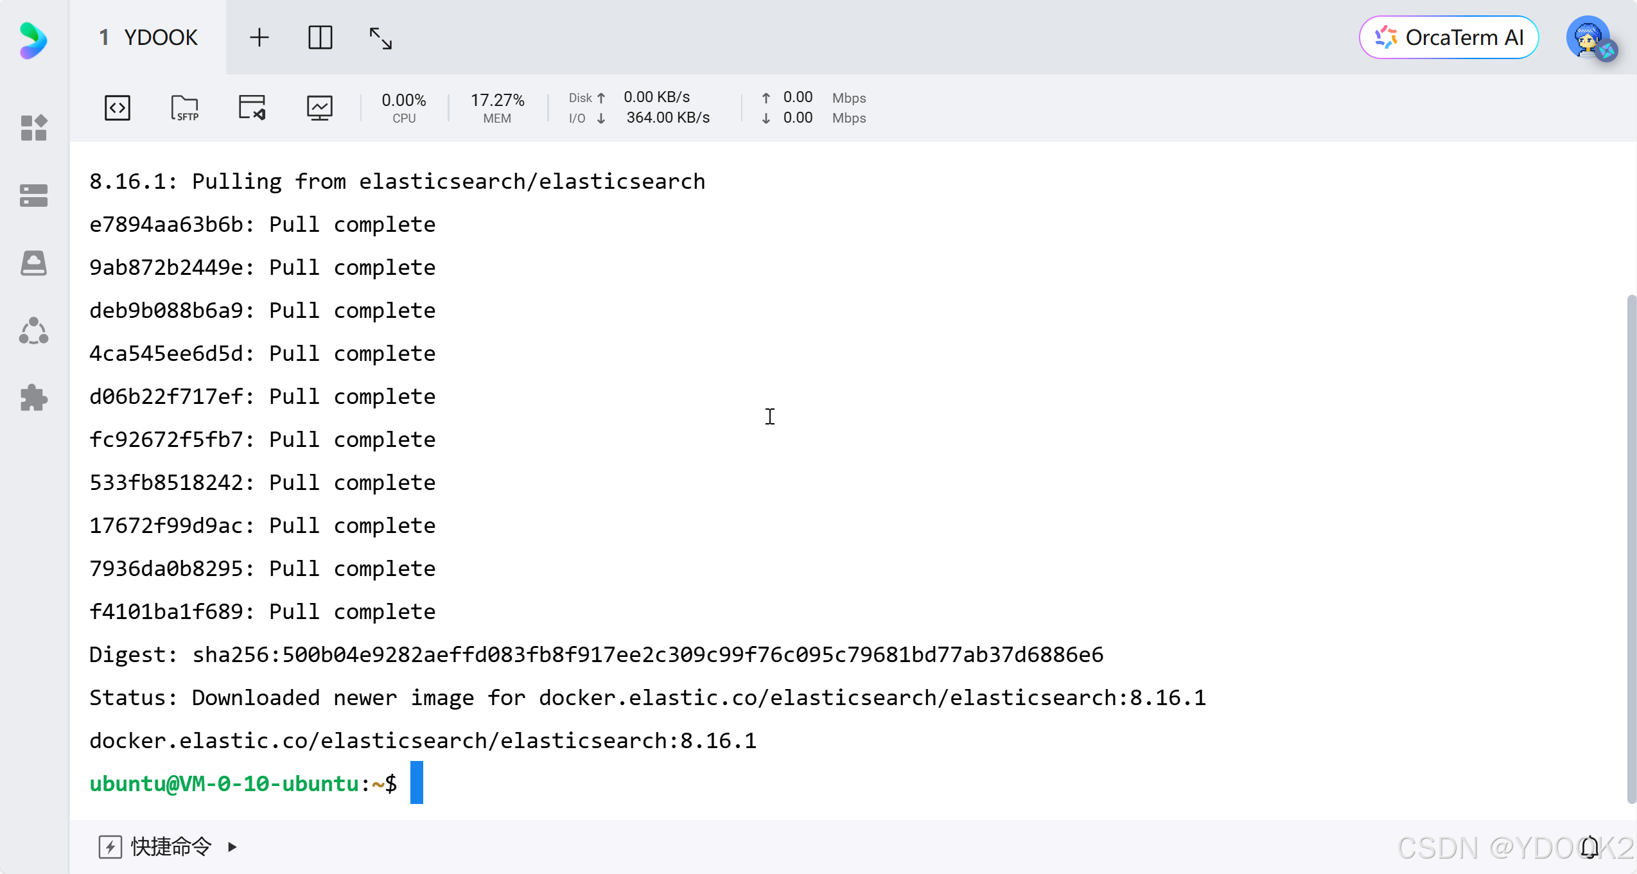Toggle the split screen layout
The image size is (1637, 874).
click(320, 38)
